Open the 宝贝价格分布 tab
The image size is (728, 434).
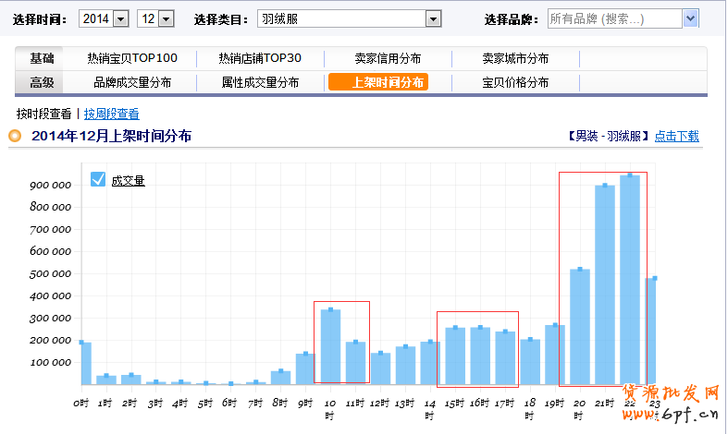[515, 82]
